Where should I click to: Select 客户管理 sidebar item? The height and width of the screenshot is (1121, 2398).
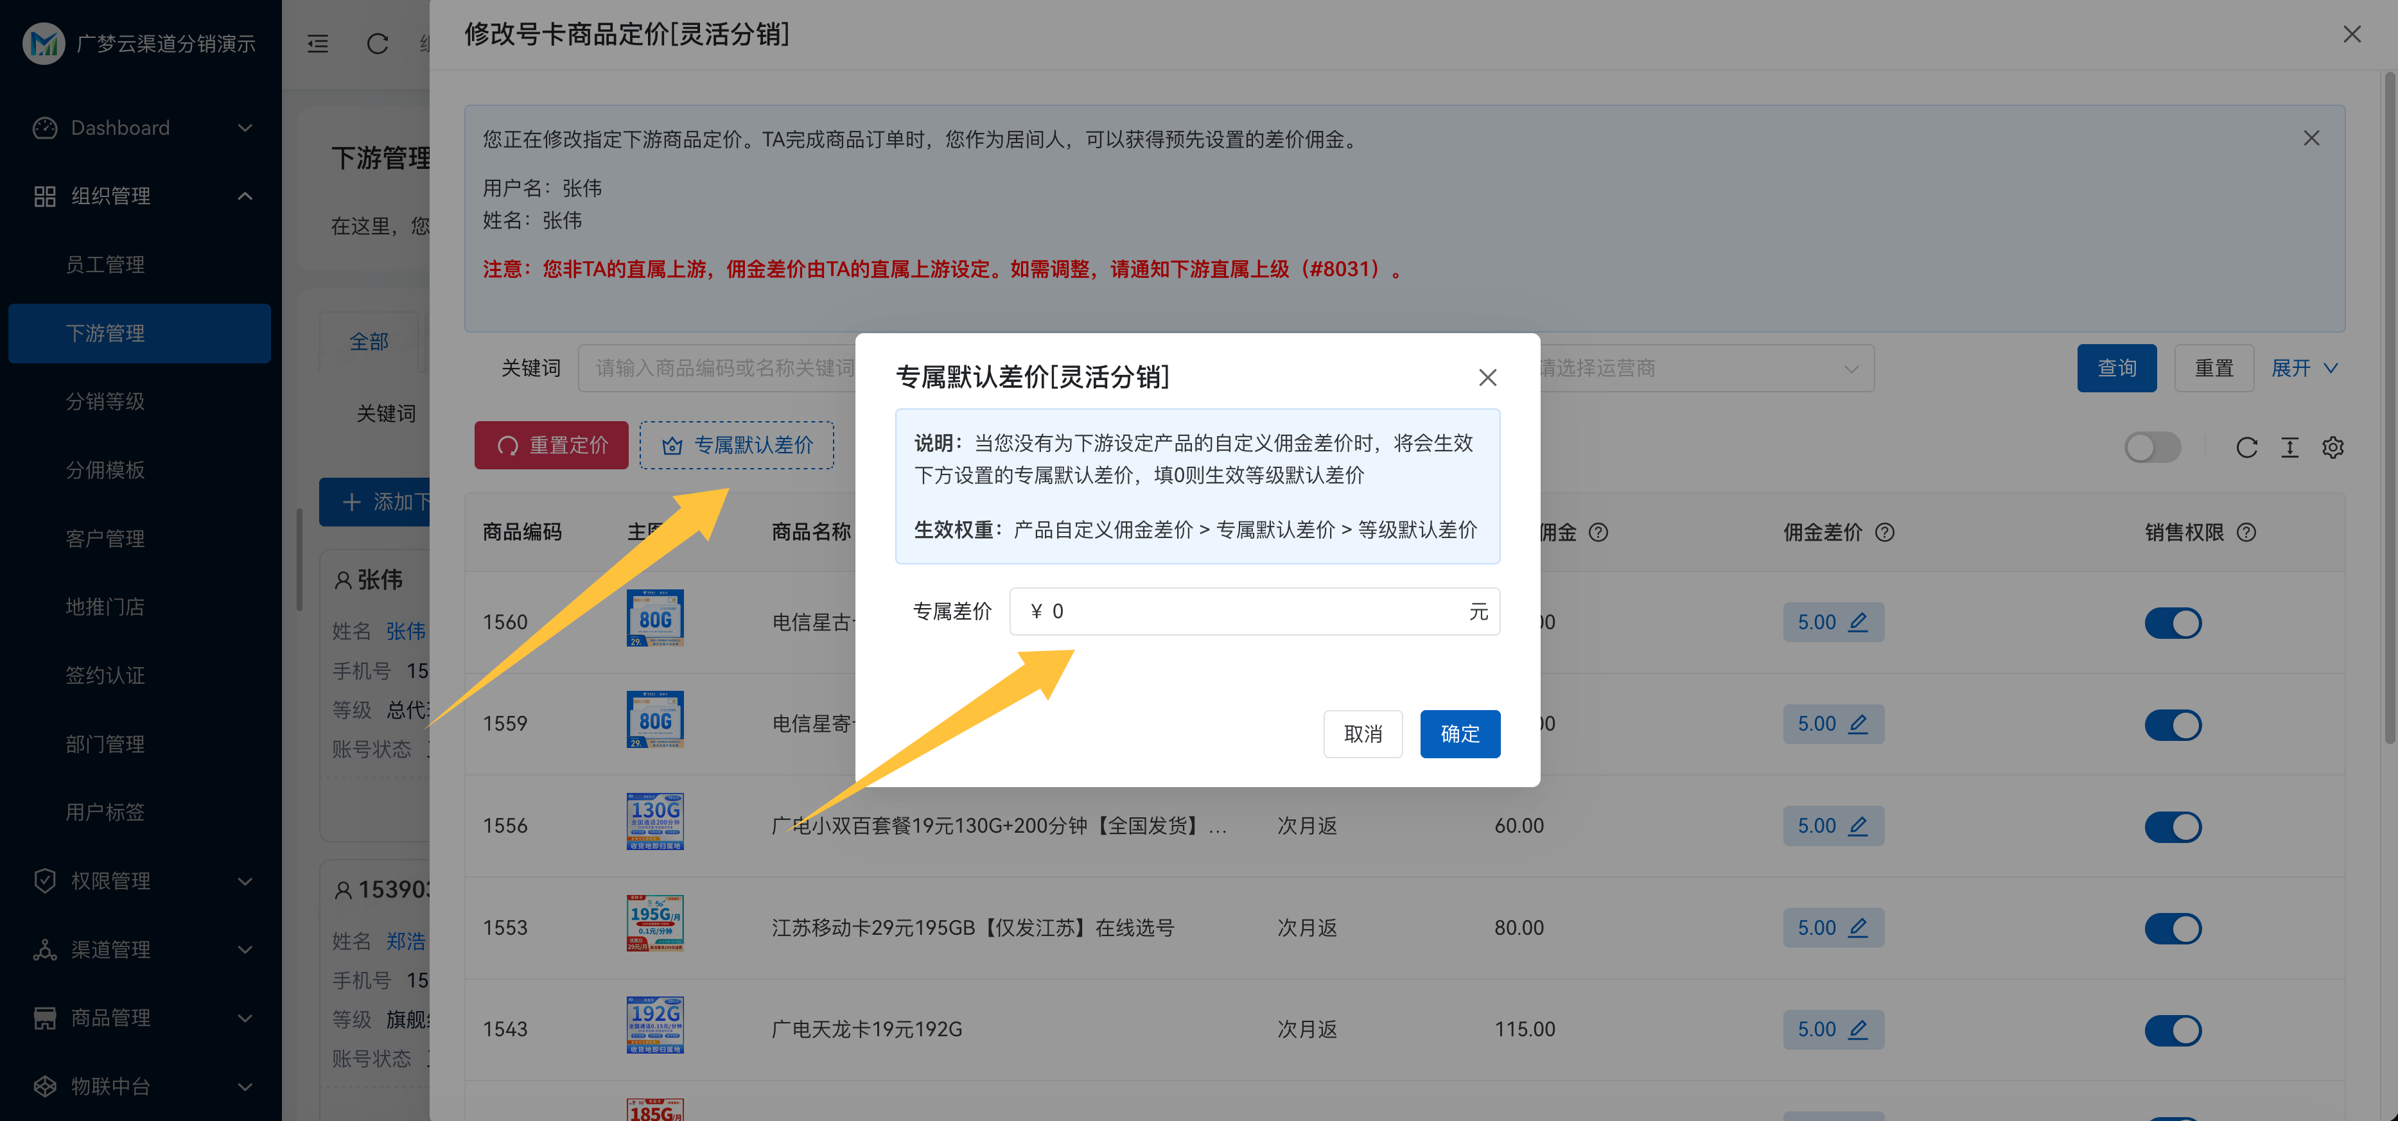pyautogui.click(x=105, y=539)
